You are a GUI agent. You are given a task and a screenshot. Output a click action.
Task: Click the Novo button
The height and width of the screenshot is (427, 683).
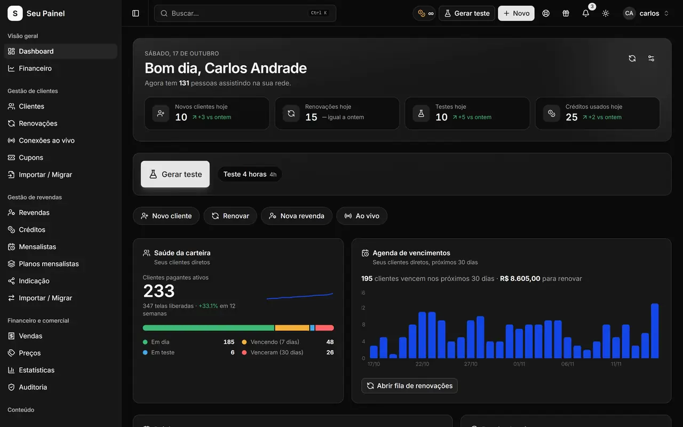[516, 13]
